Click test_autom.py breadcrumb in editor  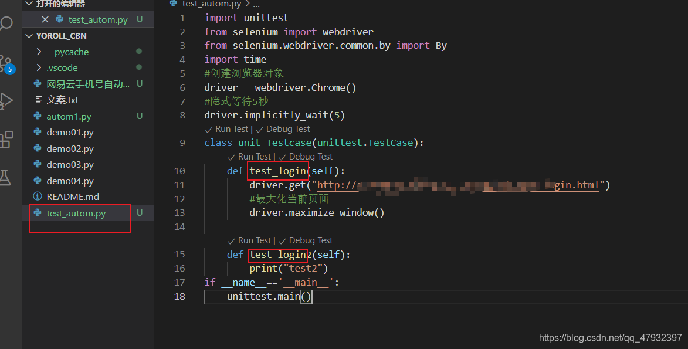point(212,4)
